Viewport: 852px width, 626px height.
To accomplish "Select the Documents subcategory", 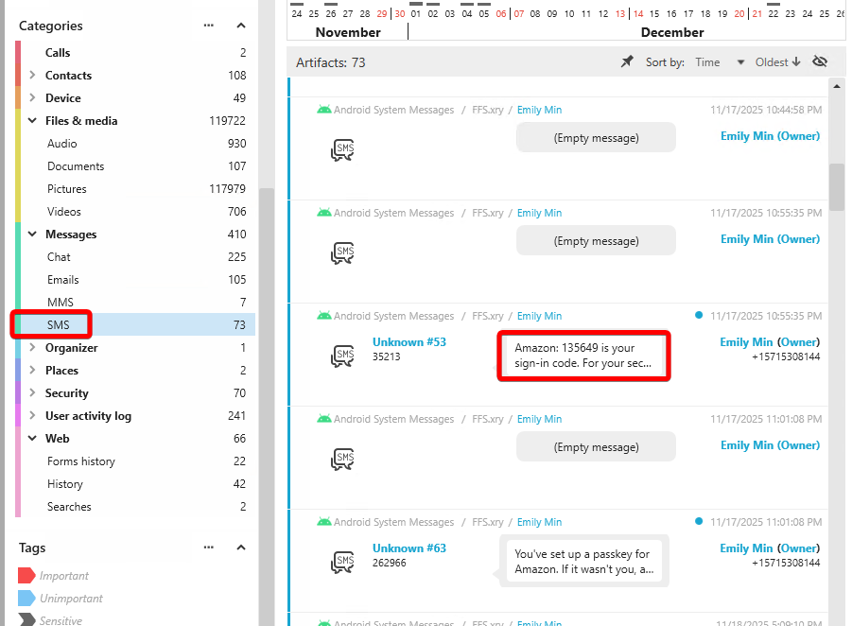I will (x=135, y=166).
